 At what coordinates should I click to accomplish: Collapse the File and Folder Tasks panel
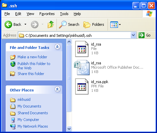coord(57,47)
